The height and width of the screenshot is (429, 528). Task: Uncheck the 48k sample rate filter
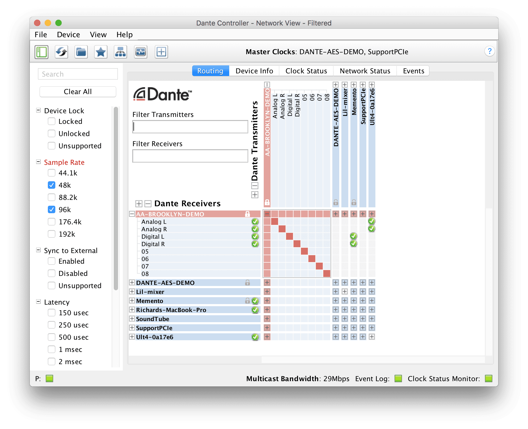pos(52,185)
